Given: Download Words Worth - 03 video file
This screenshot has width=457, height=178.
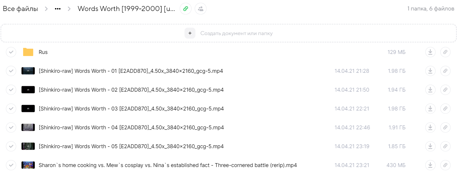Looking at the screenshot, I should coord(430,109).
